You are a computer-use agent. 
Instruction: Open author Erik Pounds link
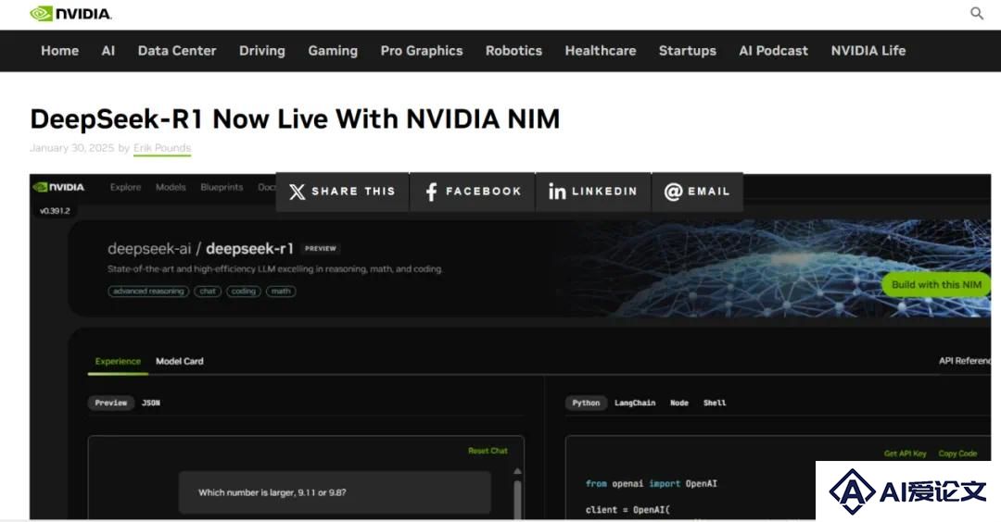click(x=162, y=148)
